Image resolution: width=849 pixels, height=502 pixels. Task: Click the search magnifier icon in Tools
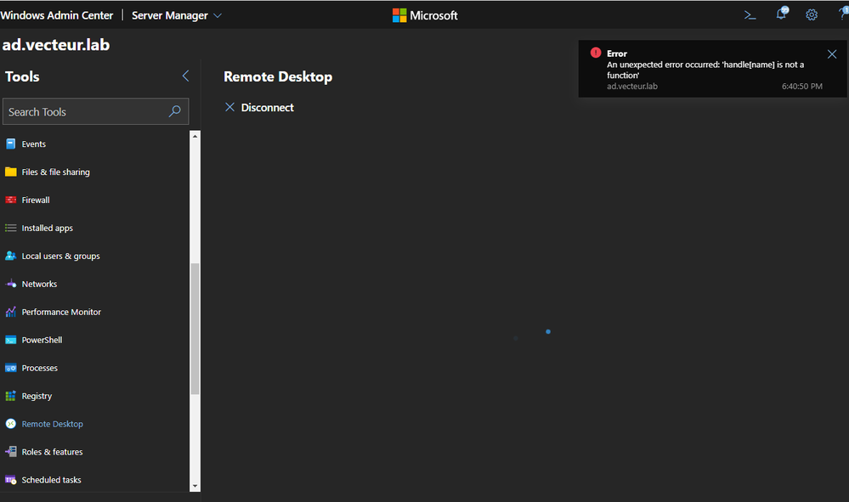click(x=174, y=111)
